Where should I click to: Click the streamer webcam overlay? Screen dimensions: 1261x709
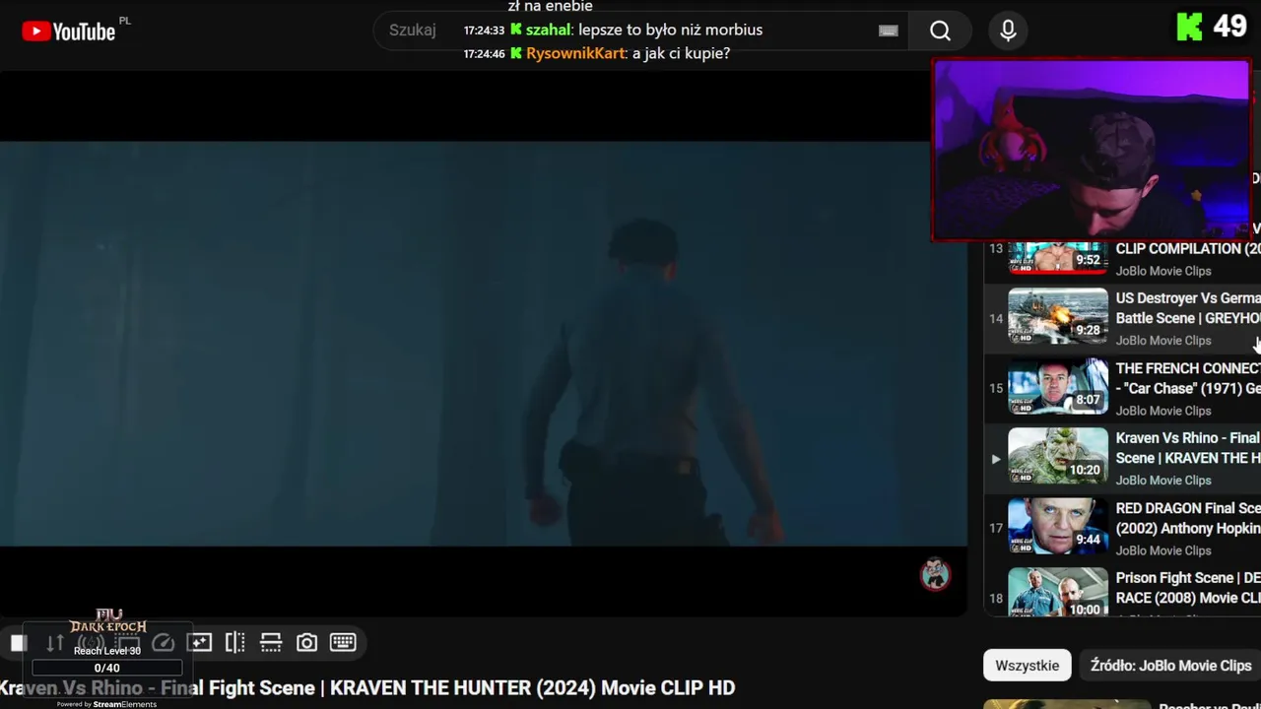coord(1092,150)
